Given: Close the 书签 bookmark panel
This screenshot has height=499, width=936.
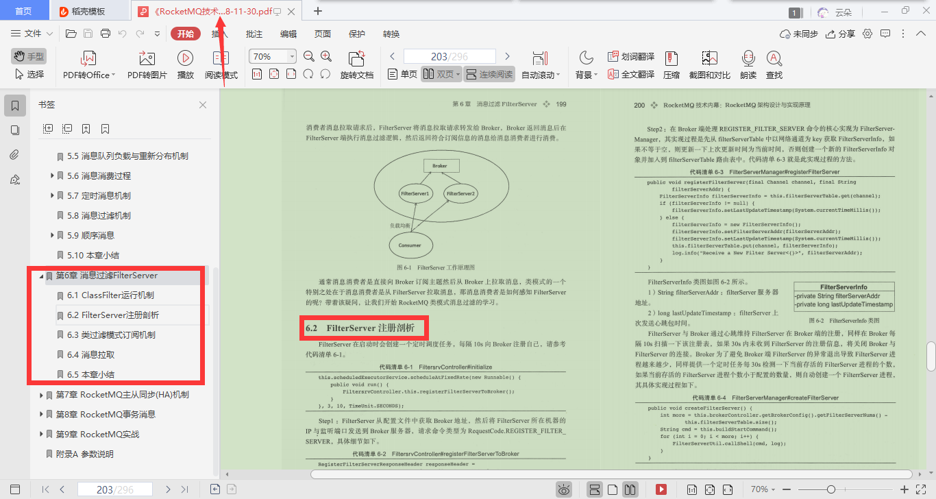Looking at the screenshot, I should click(x=203, y=105).
